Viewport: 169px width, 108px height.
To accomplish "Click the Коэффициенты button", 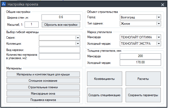I will pyautogui.click(x=104, y=79).
